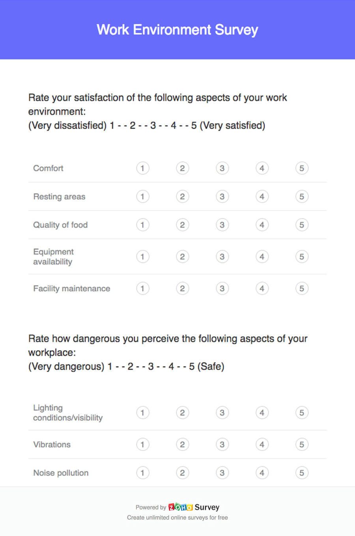Click the Zoho Survey logo
Viewport: 355px width, 536px height.
click(x=194, y=507)
